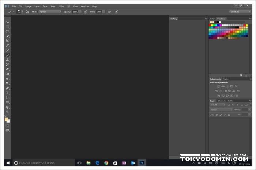Select the Quick Selection tool
Screen dimensions: 256x170
point(7,36)
